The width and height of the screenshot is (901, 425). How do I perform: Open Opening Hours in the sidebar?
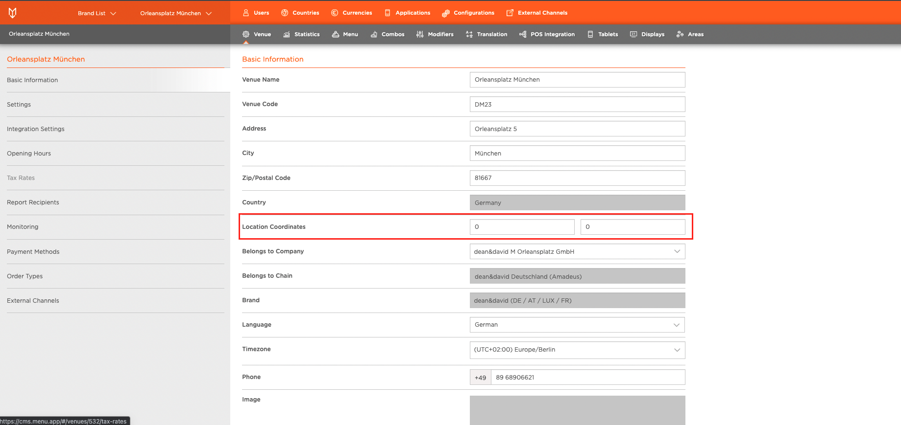(x=116, y=154)
